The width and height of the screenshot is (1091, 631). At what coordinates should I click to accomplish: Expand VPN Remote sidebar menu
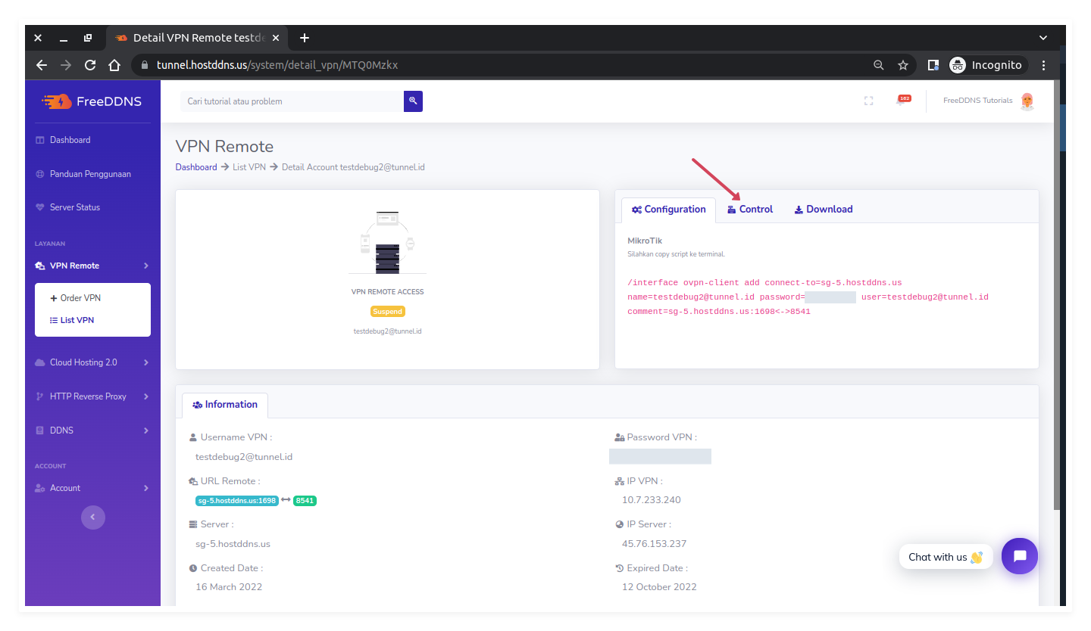(92, 266)
